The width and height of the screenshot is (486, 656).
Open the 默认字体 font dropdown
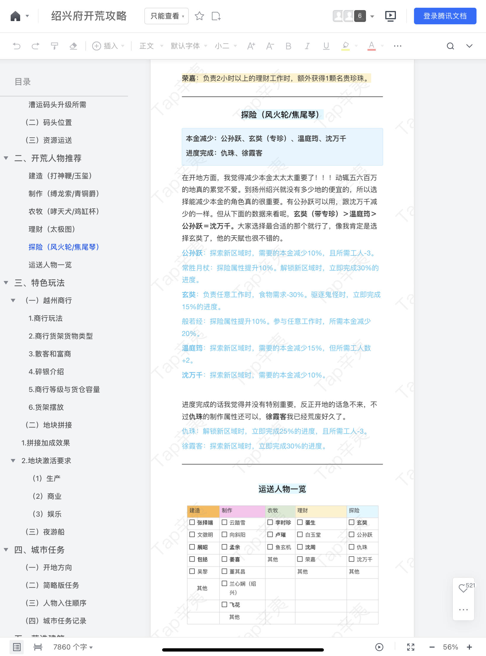click(x=189, y=46)
